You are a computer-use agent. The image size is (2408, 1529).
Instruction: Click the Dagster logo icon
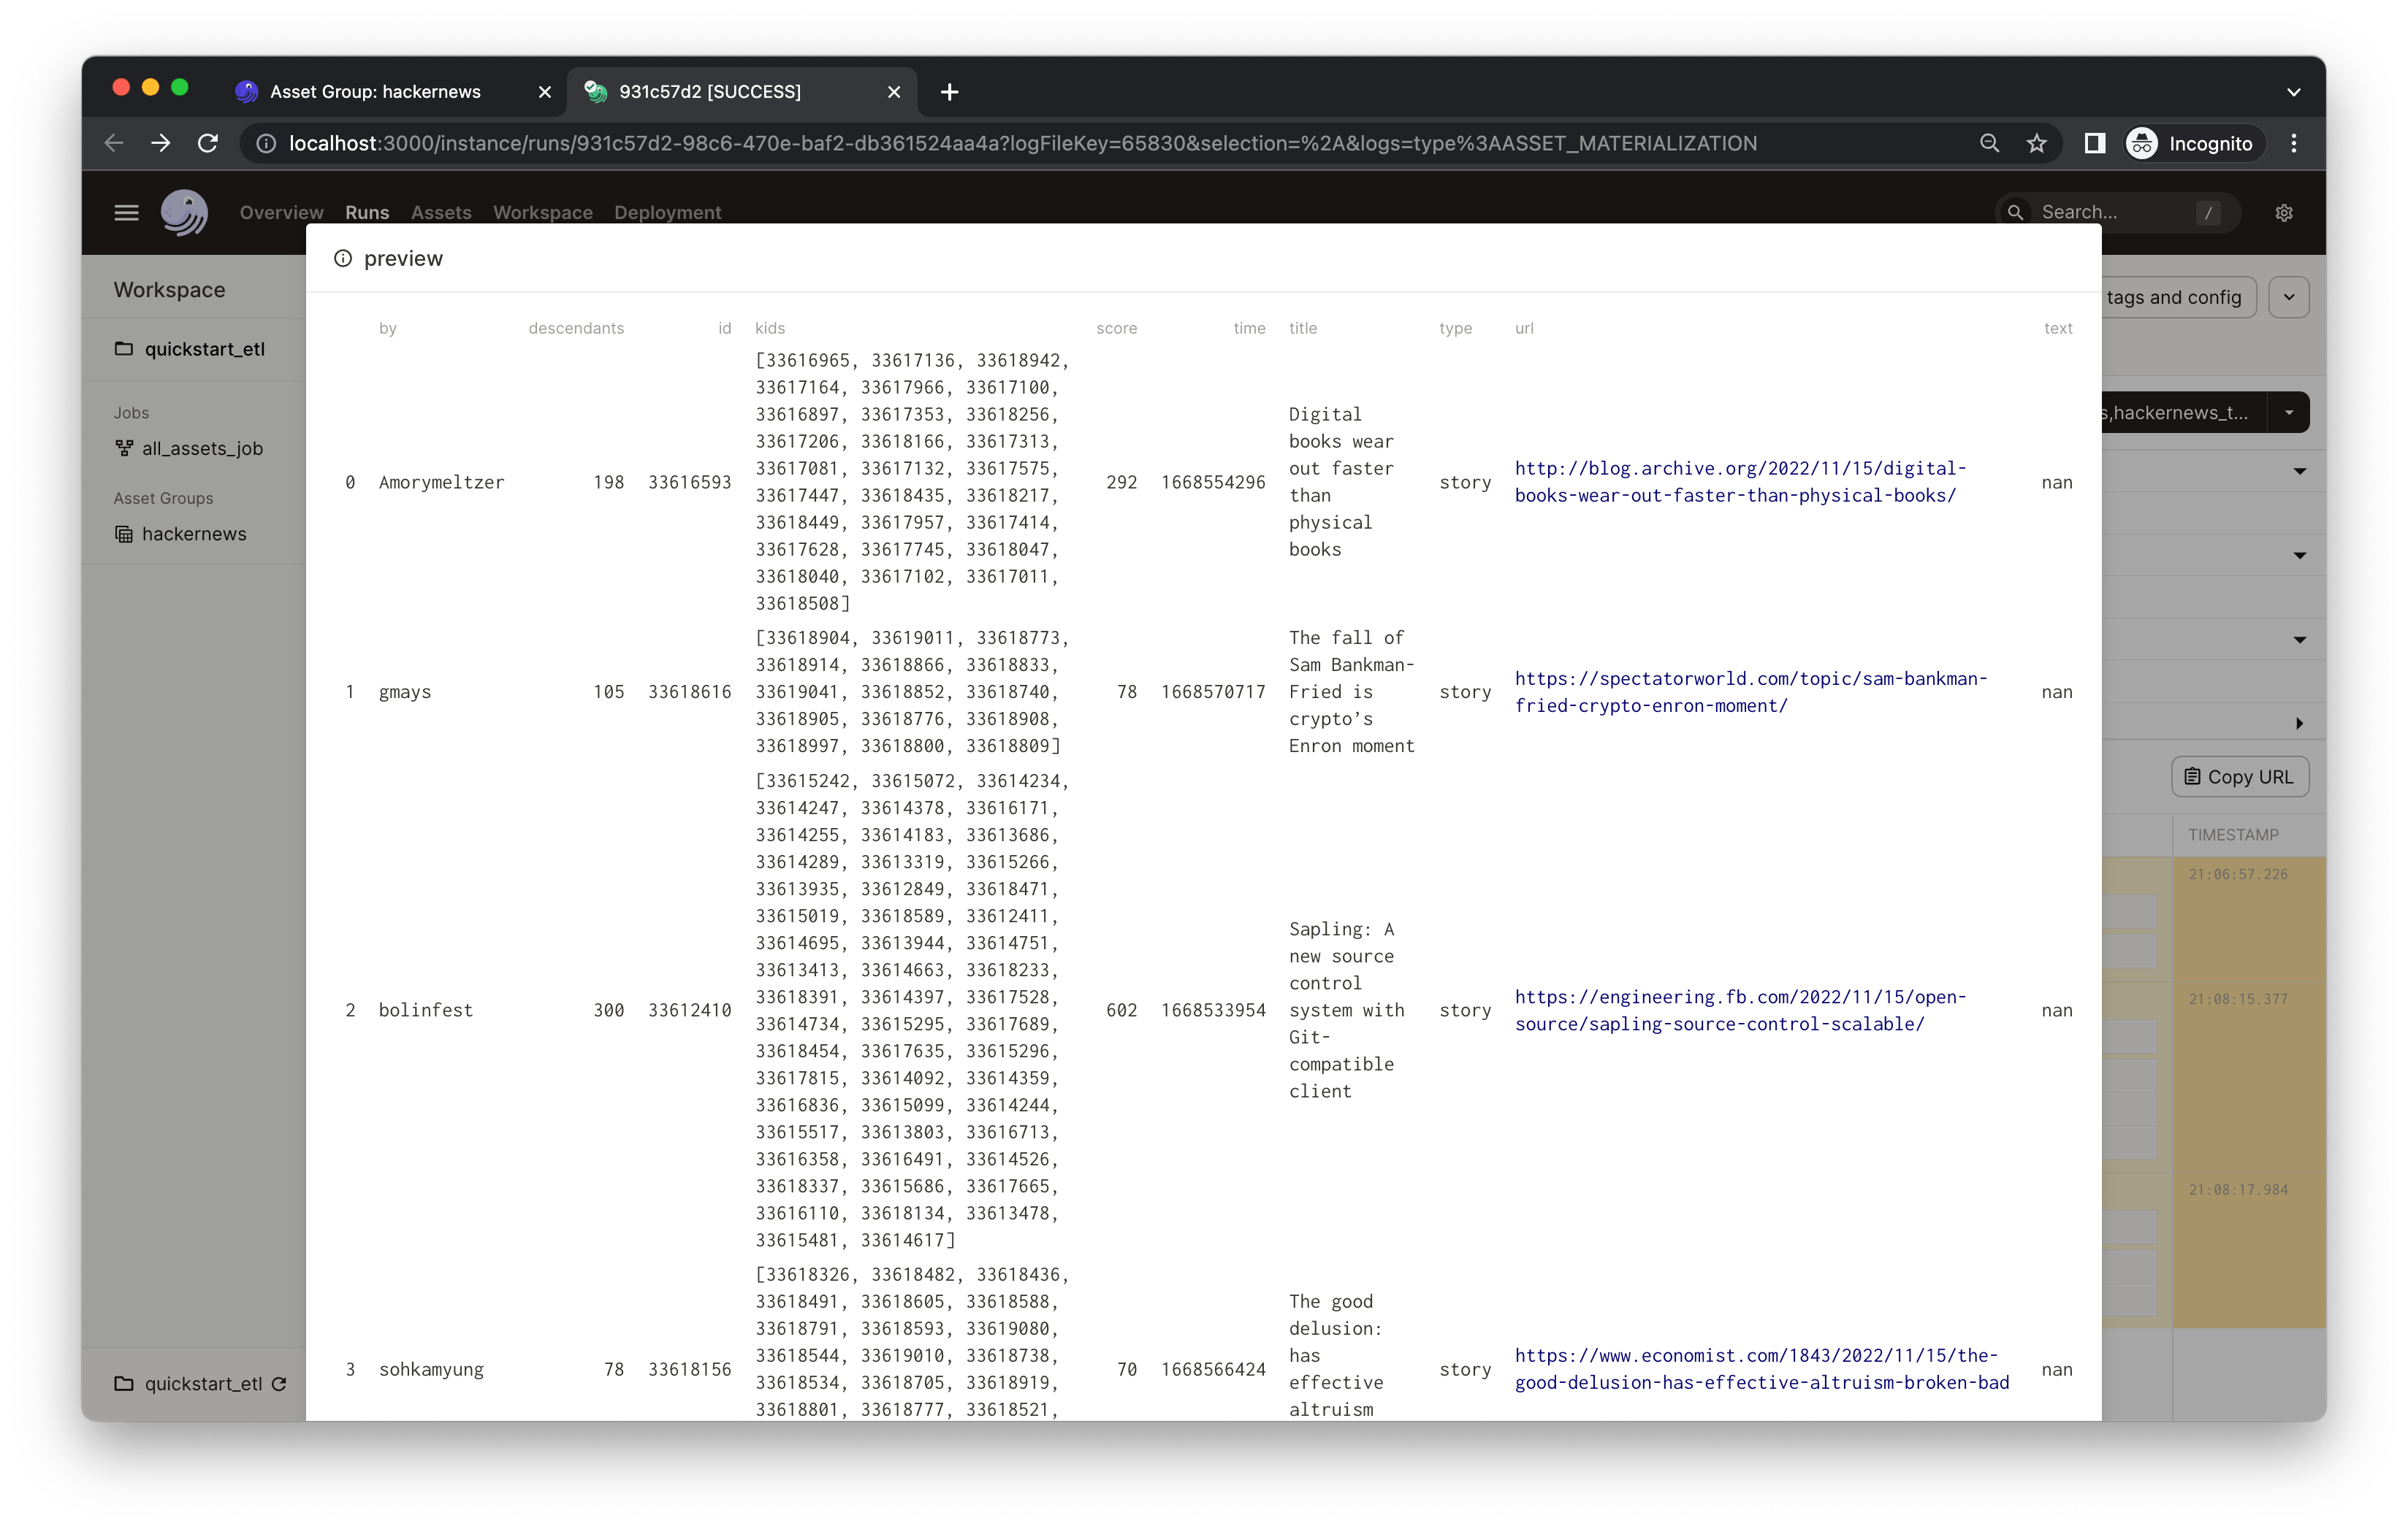click(x=184, y=212)
